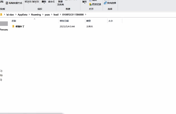Expand the chevron after yuzu

(52, 14)
